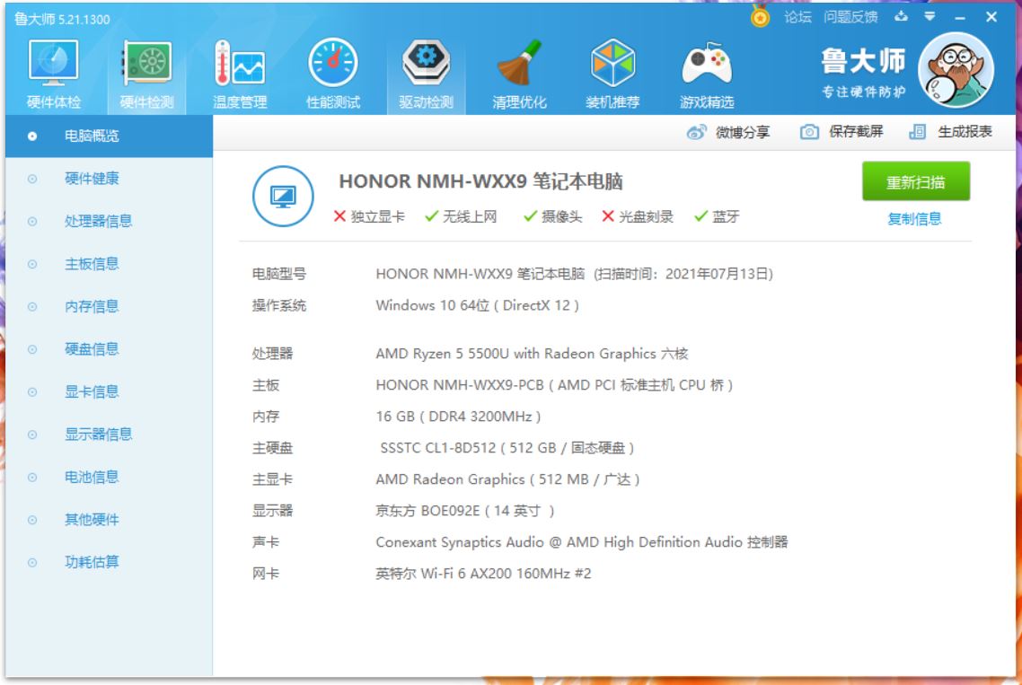Open the 论坛 forum link
This screenshot has width=1022, height=685.
point(797,17)
